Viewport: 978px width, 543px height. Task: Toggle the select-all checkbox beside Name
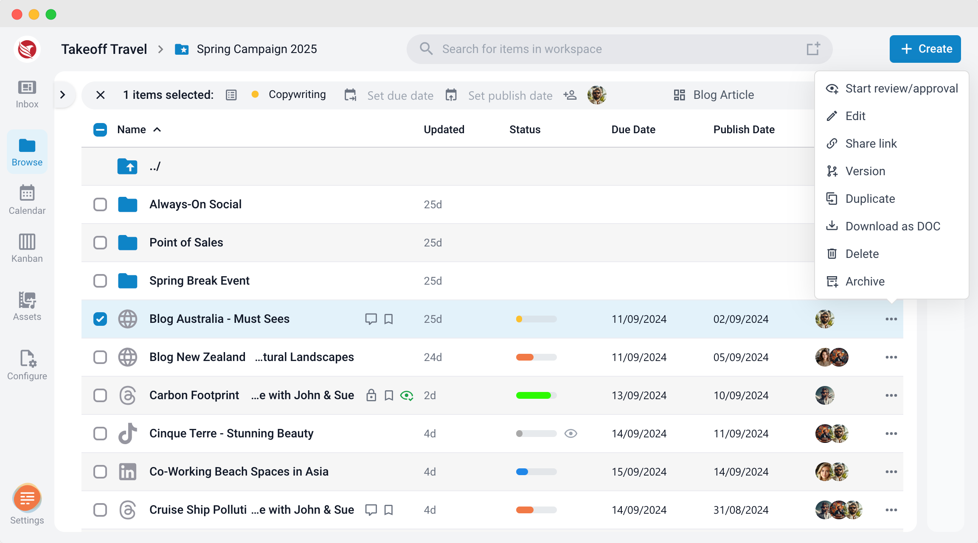[x=100, y=130]
